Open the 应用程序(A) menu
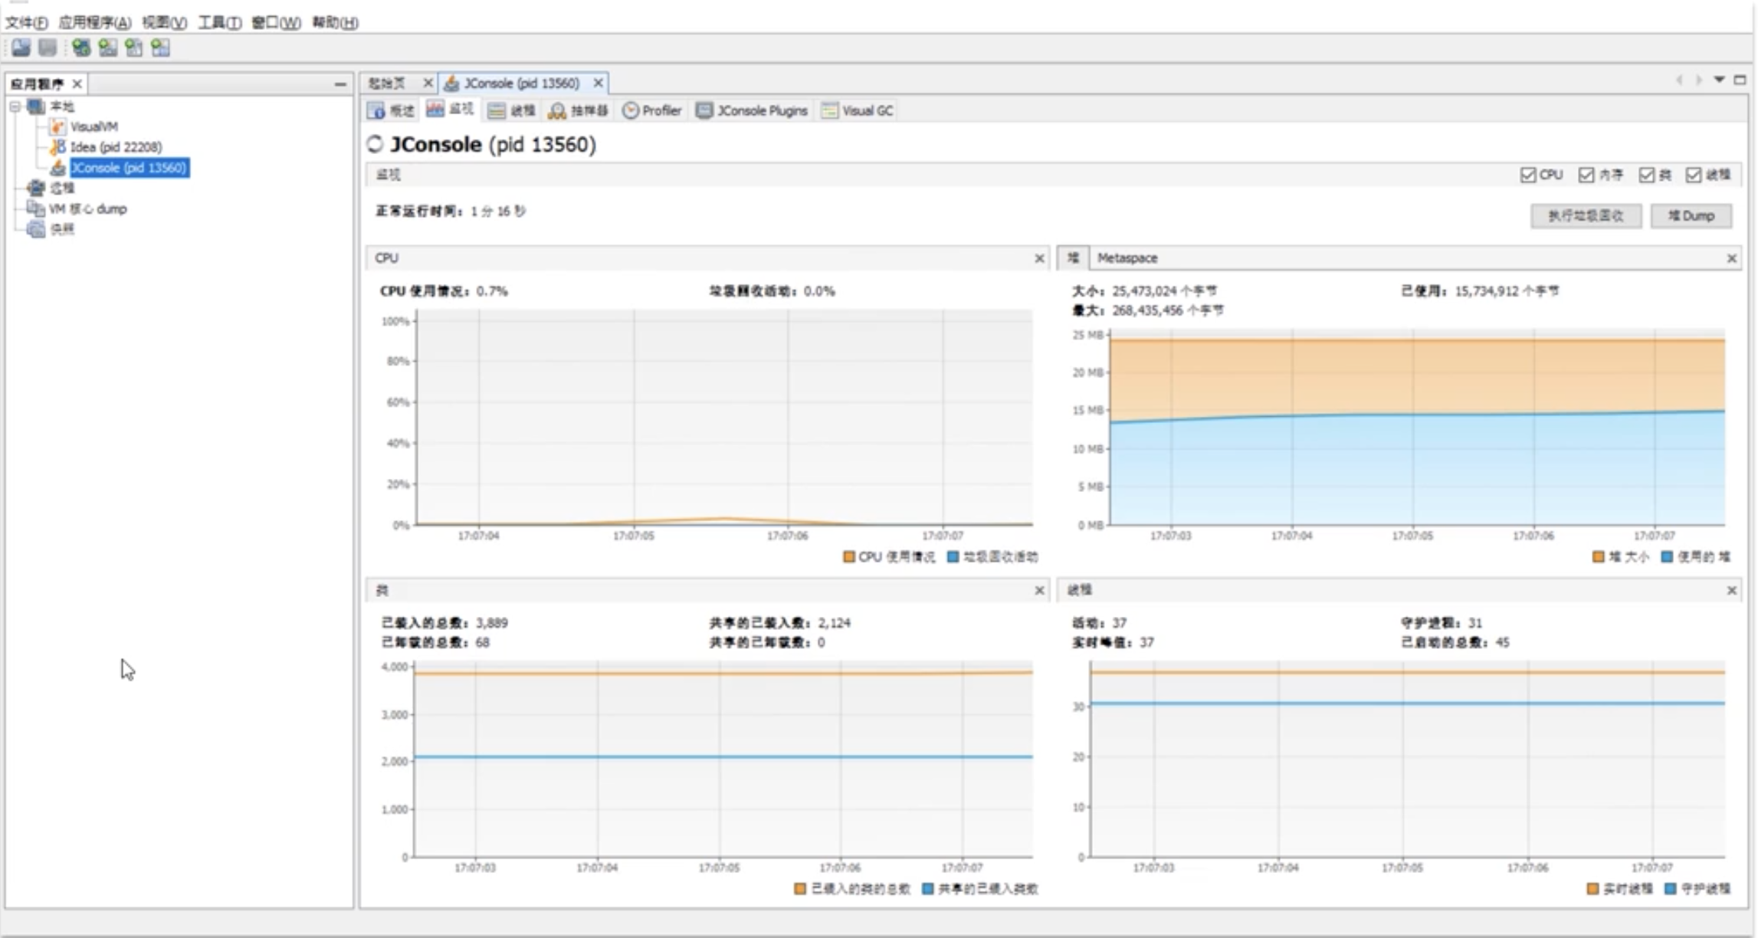1758x938 pixels. coord(95,22)
